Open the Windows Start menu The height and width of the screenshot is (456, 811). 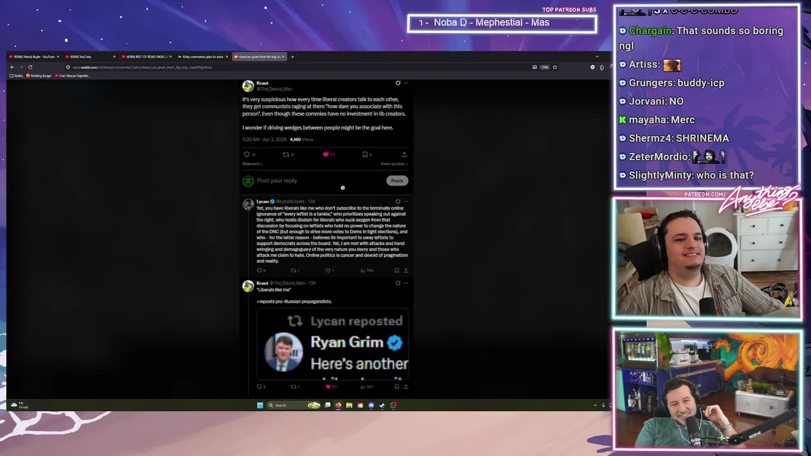pos(260,405)
